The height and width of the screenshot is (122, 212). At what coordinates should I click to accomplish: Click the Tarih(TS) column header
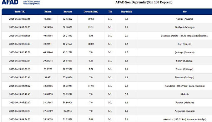(20, 12)
